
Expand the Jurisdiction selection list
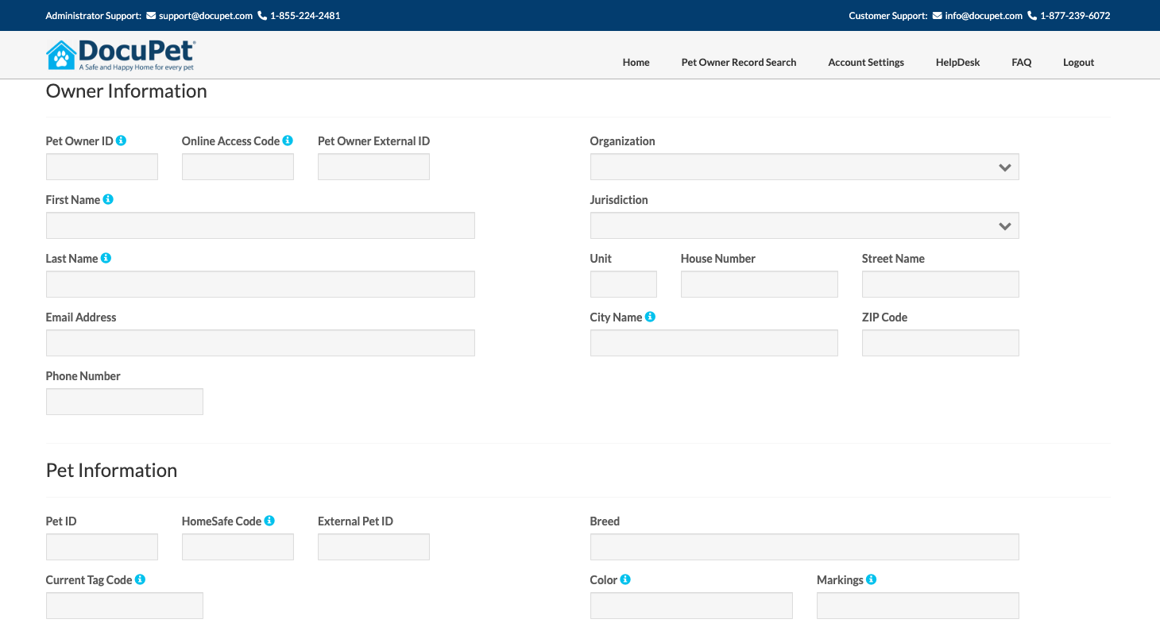pos(804,225)
